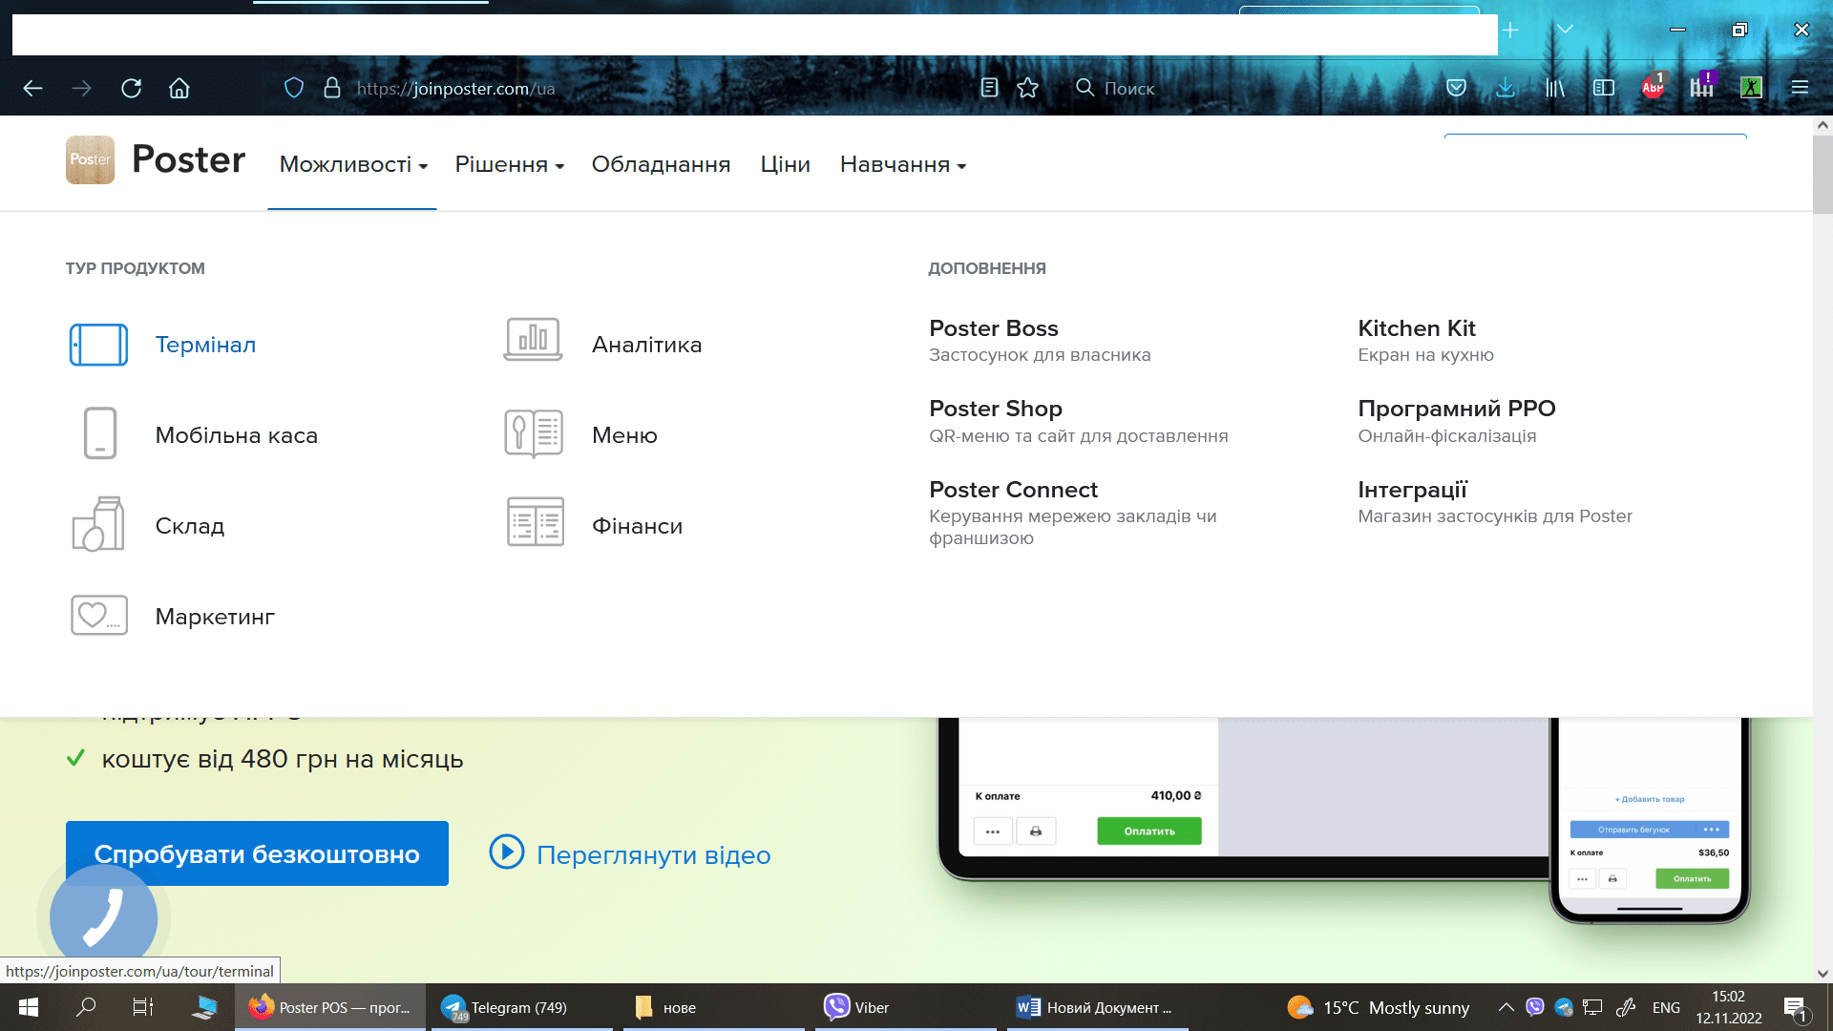Switch to Telegram in the taskbar
Screen dimensions: 1833x1031
pyautogui.click(x=522, y=1007)
